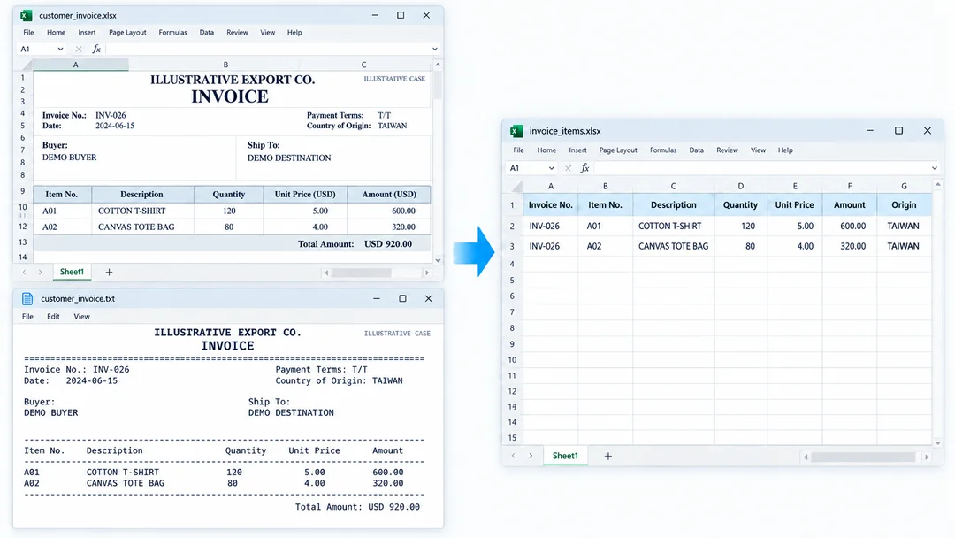This screenshot has height=538, width=955.
Task: Click CANVAS TOTE BAG cell in invoice_items.xlsx
Action: [x=673, y=246]
